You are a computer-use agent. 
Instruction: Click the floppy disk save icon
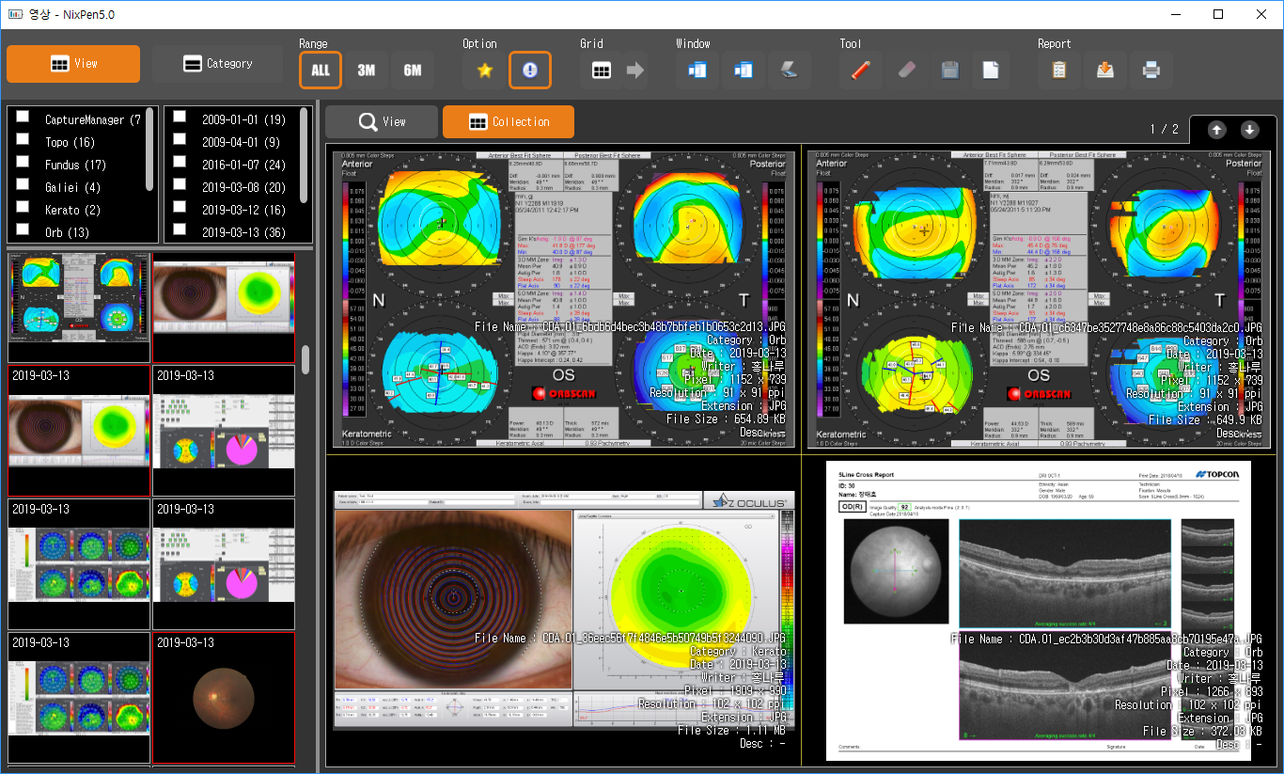(949, 71)
